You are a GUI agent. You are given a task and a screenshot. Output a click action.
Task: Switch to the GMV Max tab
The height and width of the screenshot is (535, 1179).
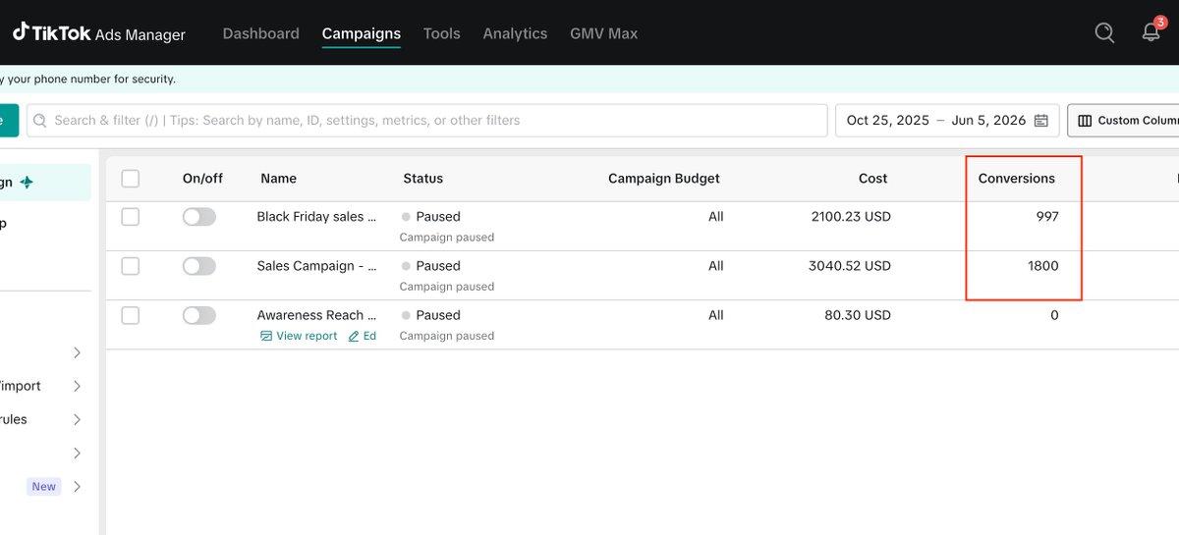[x=603, y=33]
